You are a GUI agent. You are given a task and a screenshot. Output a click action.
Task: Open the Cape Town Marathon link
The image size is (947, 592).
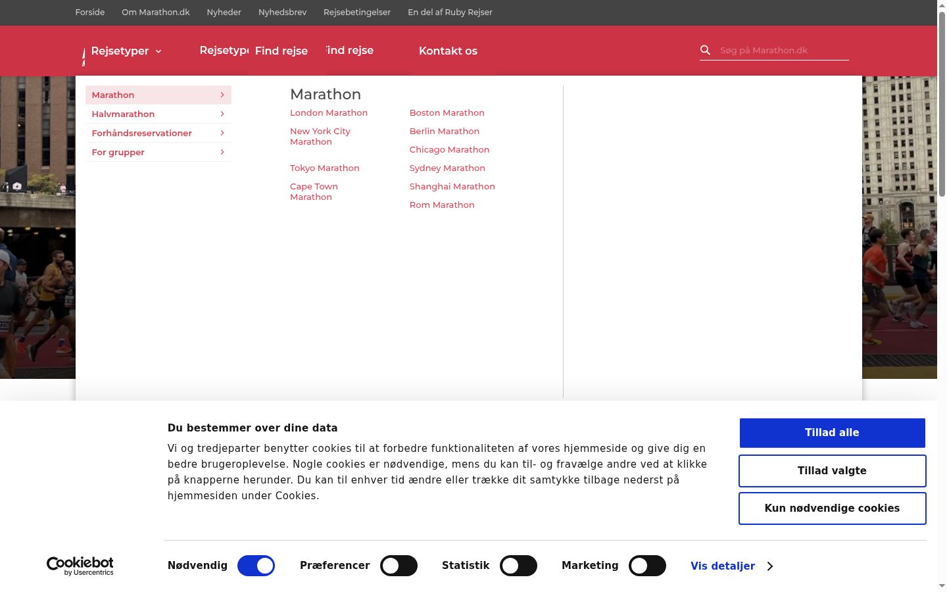coord(314,191)
